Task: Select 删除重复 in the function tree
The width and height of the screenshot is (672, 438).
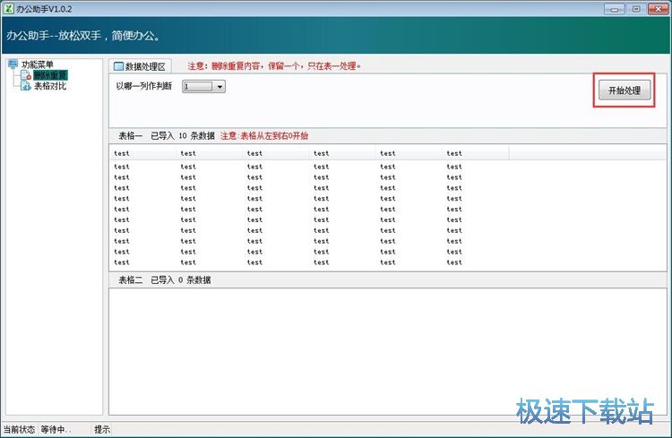Action: [50, 76]
